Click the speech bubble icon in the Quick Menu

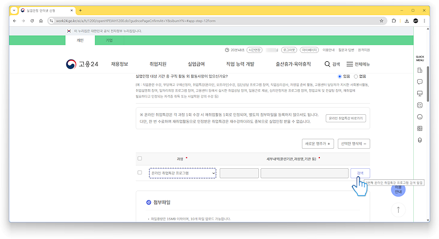coord(419,82)
